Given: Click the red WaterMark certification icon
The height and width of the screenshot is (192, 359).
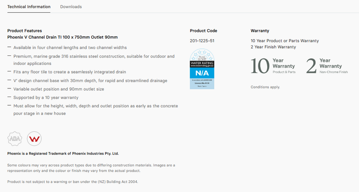Looking at the screenshot, I should click(34, 139).
